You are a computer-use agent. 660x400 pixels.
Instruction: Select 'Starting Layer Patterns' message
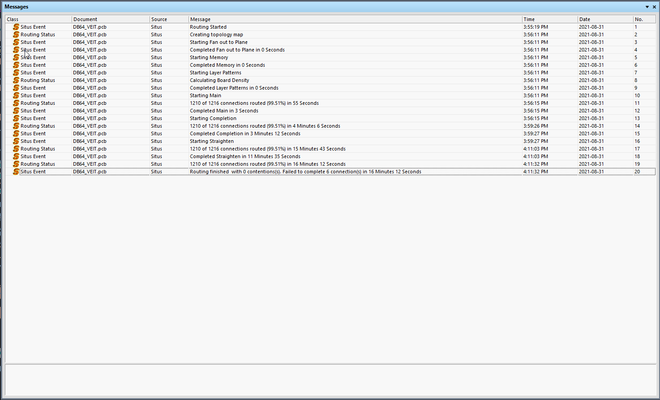click(215, 73)
